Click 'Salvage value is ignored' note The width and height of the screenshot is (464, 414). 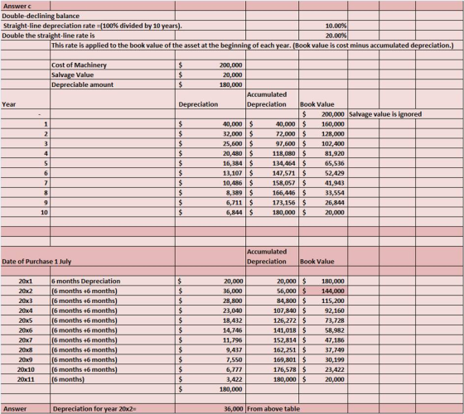pos(385,114)
